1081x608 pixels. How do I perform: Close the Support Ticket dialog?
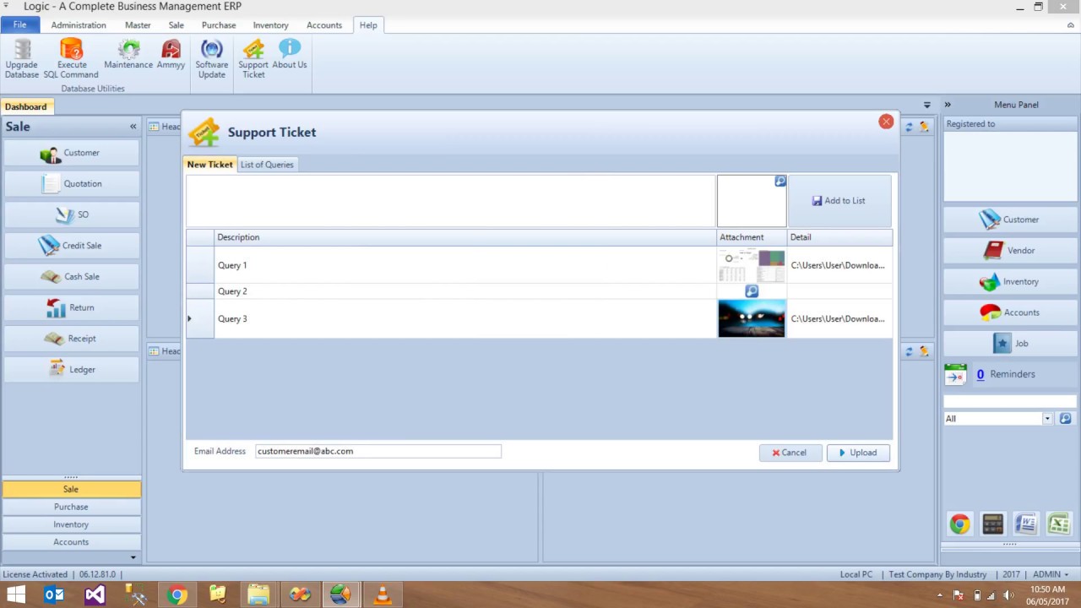coord(886,122)
